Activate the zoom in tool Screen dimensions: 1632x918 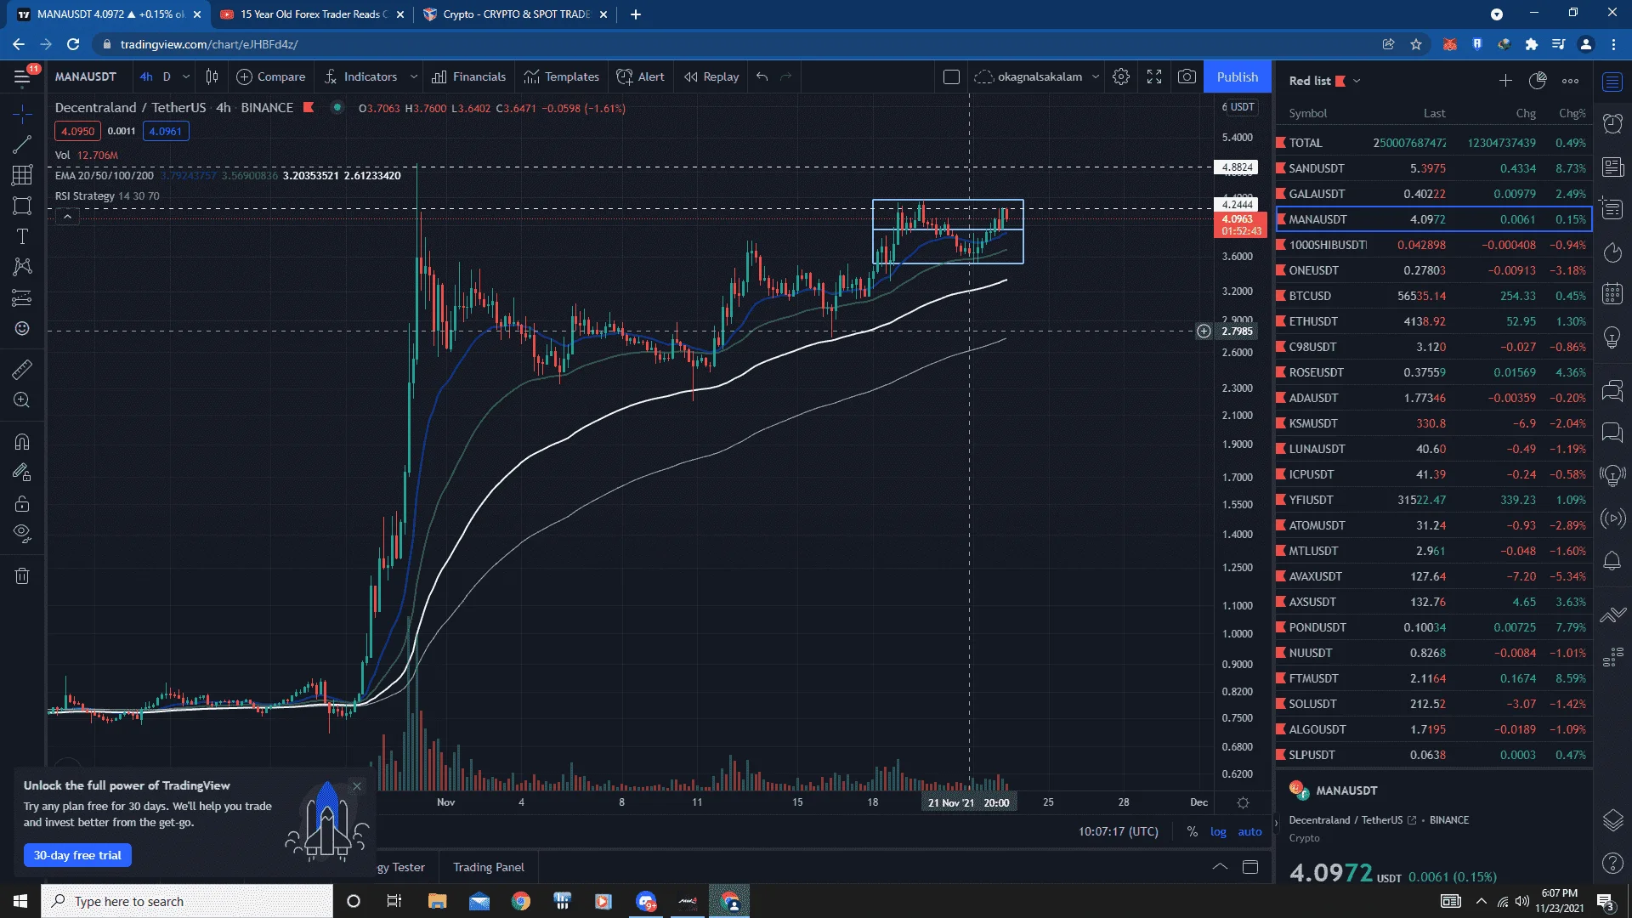22,399
